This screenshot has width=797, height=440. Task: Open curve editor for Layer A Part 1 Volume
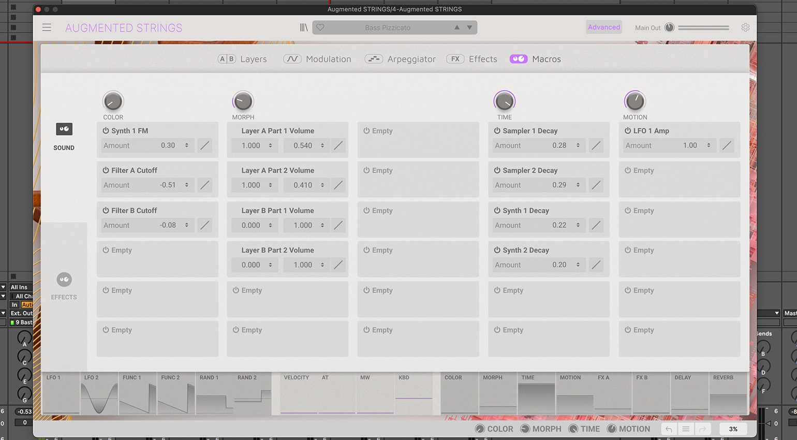pyautogui.click(x=338, y=145)
